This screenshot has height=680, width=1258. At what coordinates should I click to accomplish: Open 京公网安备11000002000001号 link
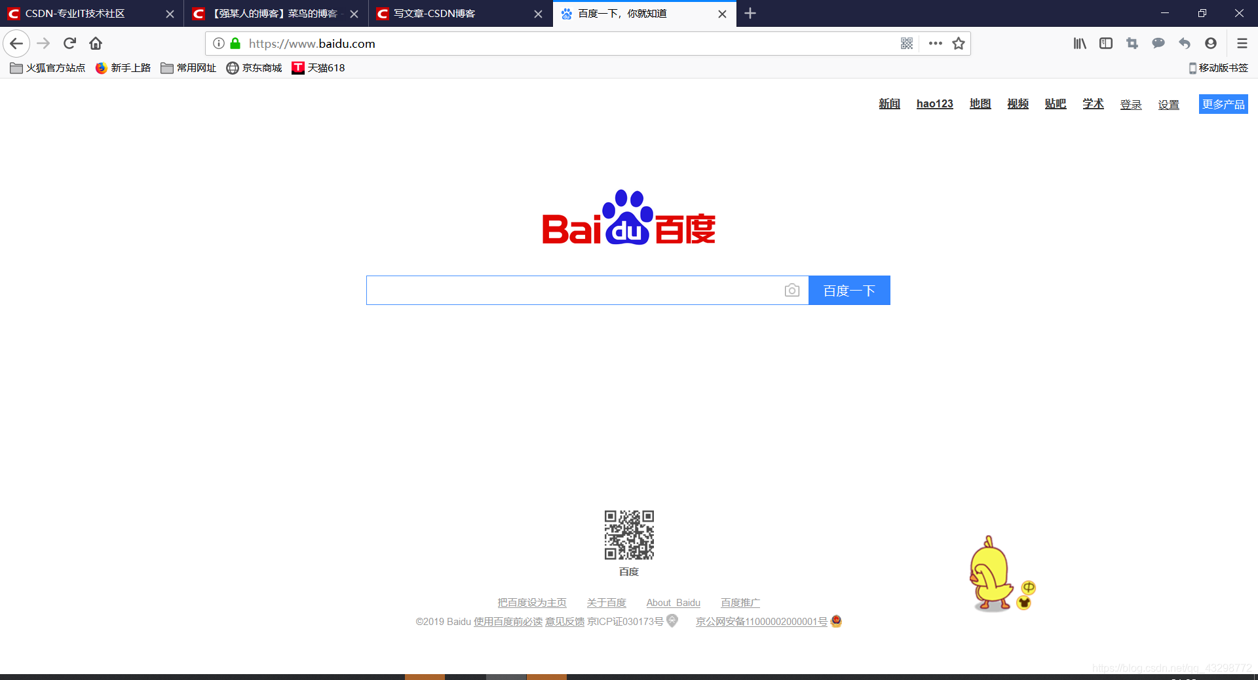tap(761, 622)
